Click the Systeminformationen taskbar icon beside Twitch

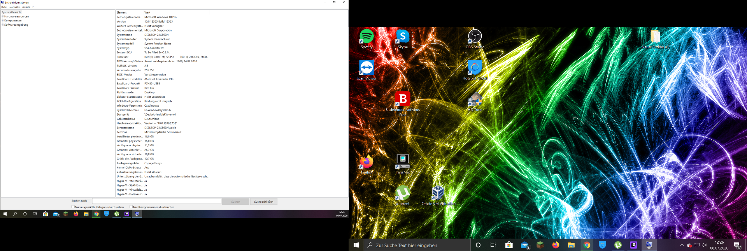pyautogui.click(x=649, y=245)
